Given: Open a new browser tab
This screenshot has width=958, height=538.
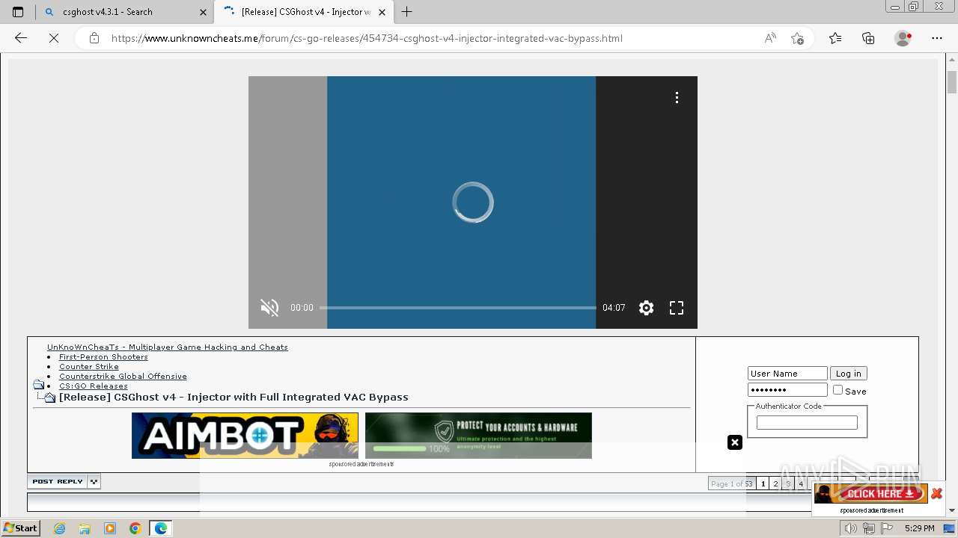Looking at the screenshot, I should pos(407,12).
